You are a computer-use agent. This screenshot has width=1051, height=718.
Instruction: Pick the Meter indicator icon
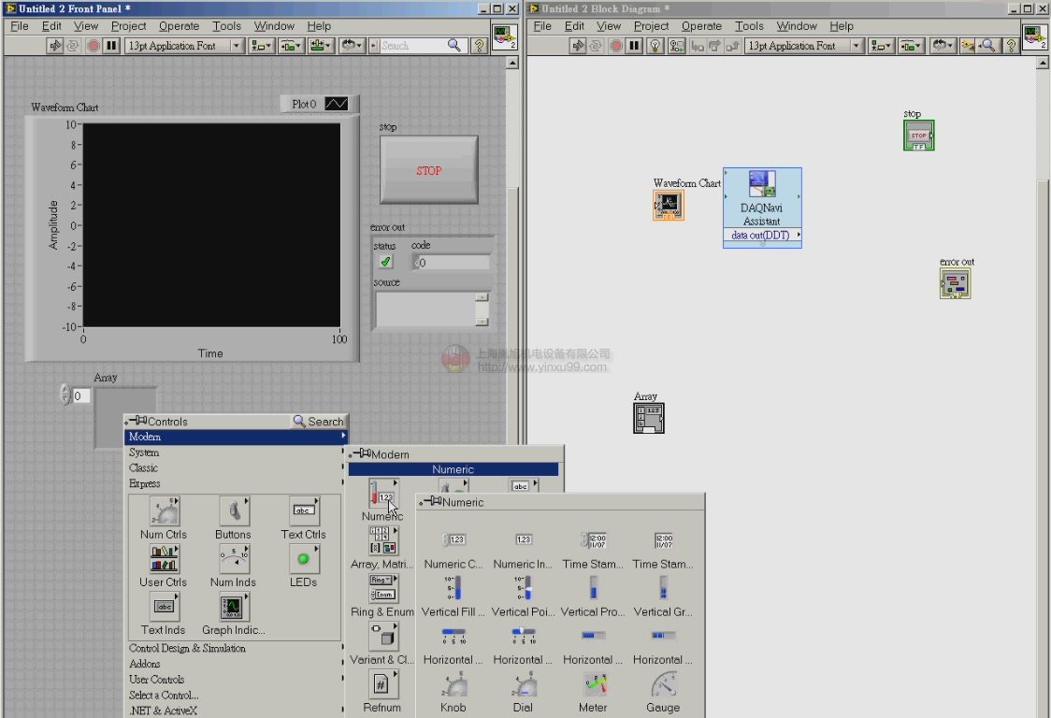click(x=594, y=687)
